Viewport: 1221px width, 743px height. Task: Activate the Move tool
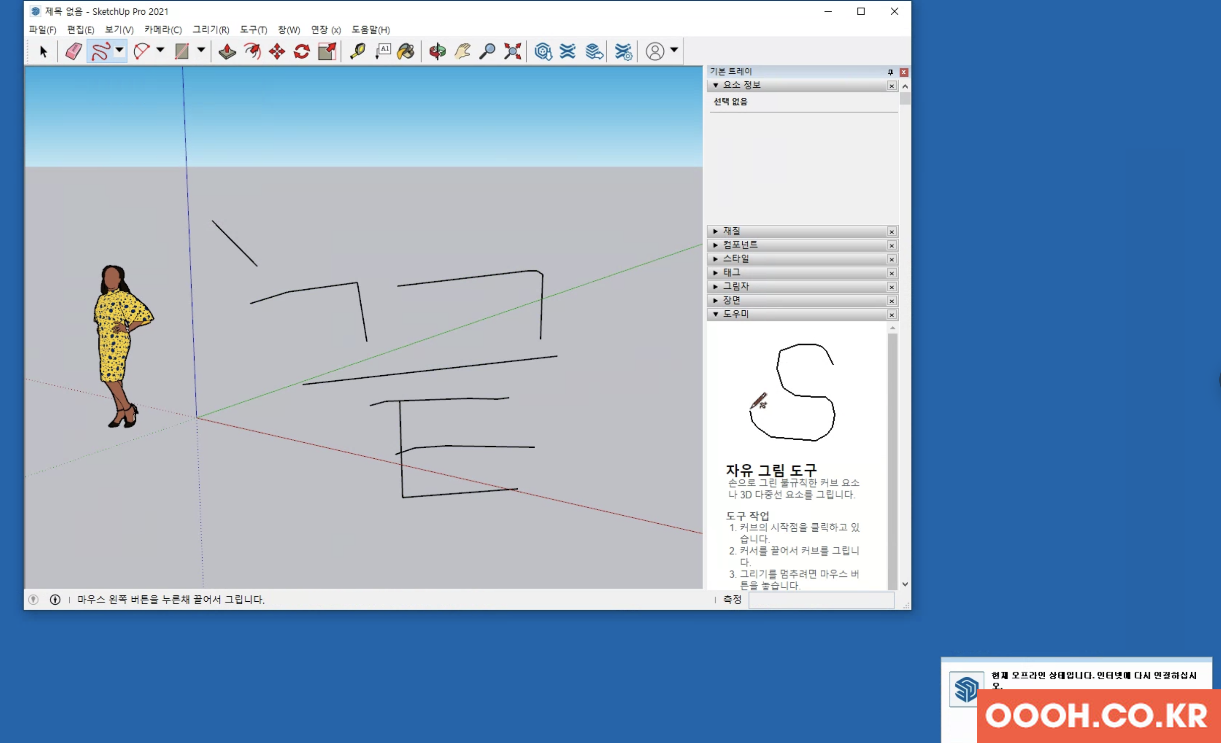coord(277,52)
